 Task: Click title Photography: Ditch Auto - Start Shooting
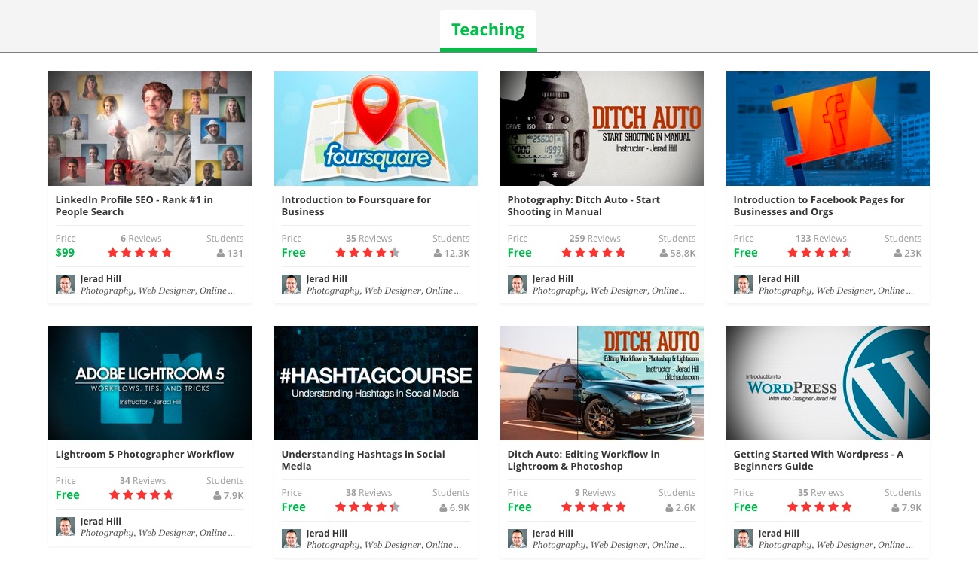584,205
